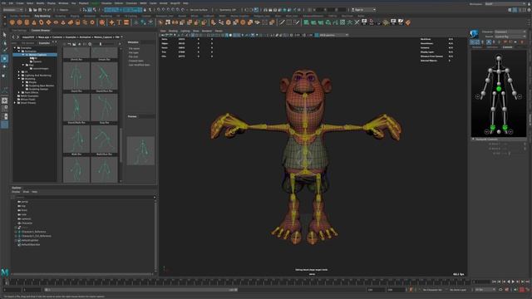Switch to Poly Modeling shelf tab

(x=42, y=16)
